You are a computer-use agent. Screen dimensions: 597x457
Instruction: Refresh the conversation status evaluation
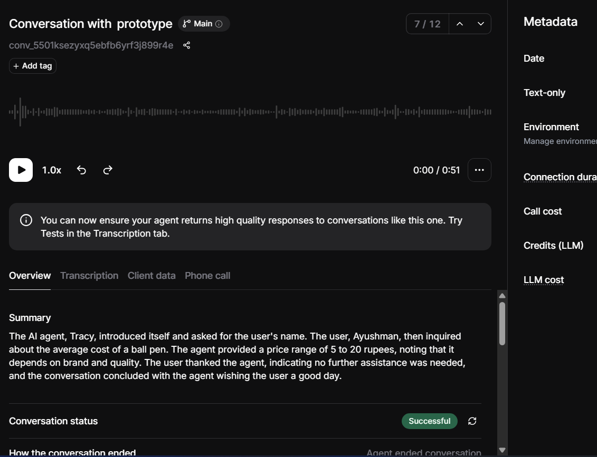472,421
